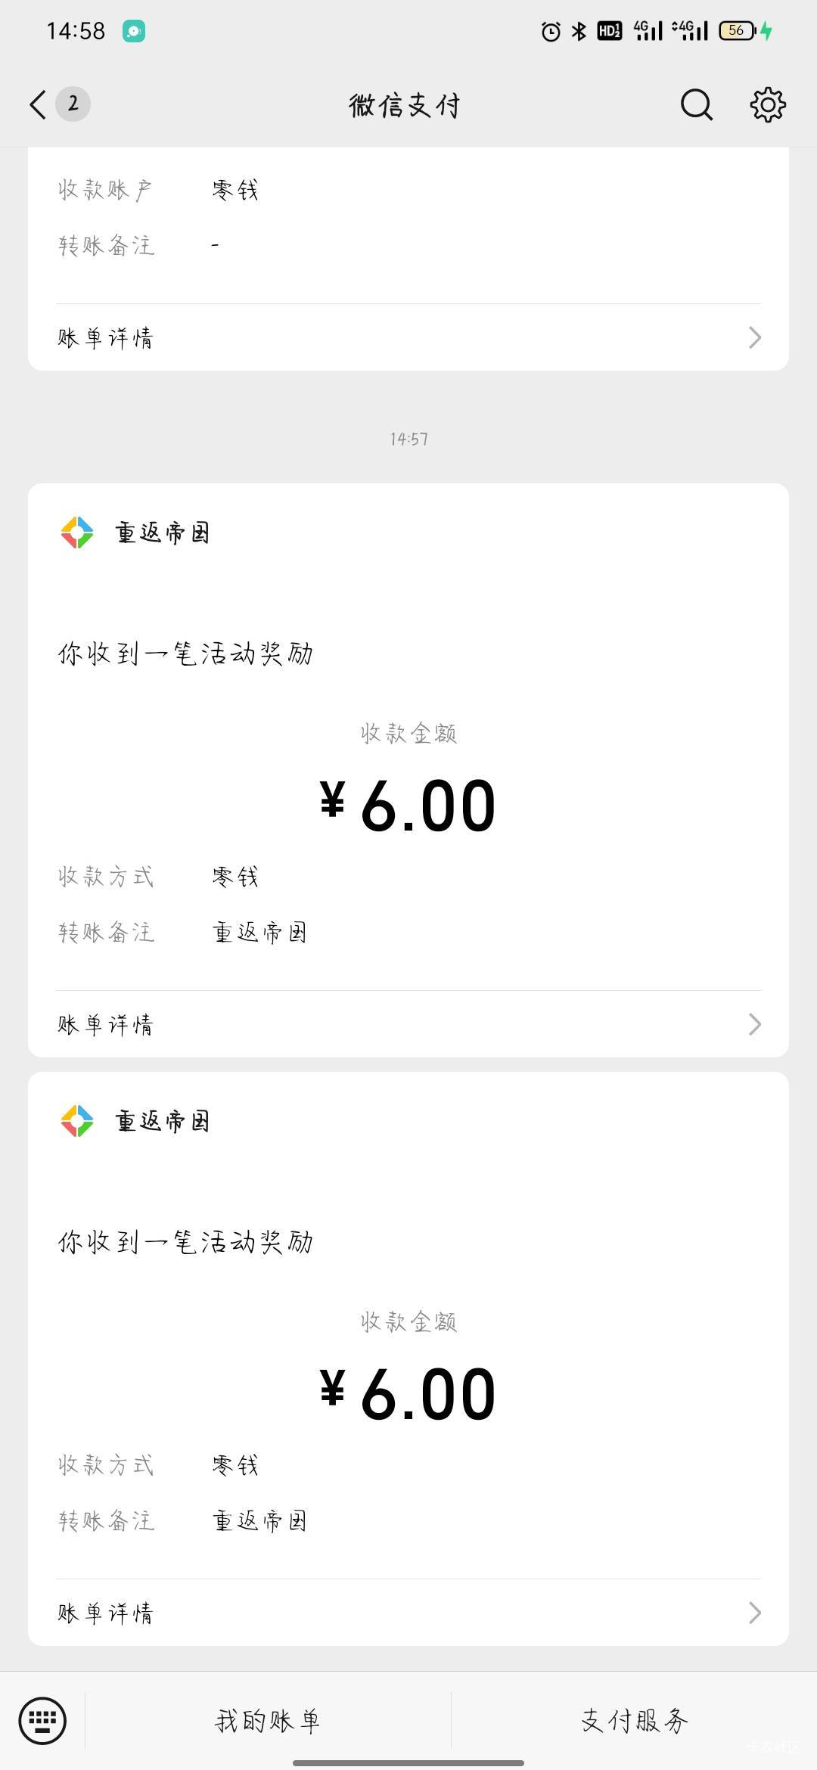
Task: Tap second ¥6.00 reward amount
Action: pos(408,1395)
